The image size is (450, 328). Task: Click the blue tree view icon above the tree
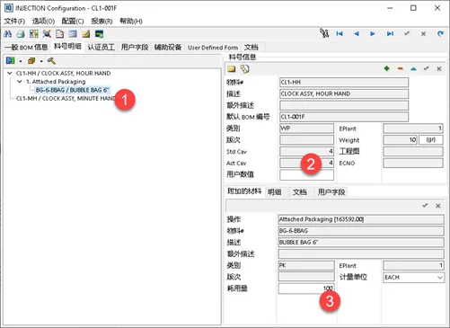[x=11, y=61]
